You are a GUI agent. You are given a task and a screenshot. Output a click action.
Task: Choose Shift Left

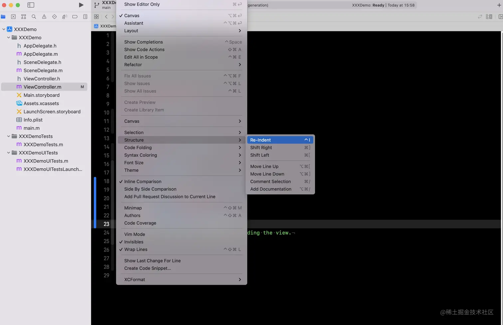pos(280,155)
